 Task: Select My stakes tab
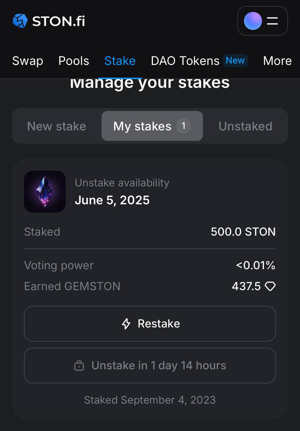(x=152, y=126)
